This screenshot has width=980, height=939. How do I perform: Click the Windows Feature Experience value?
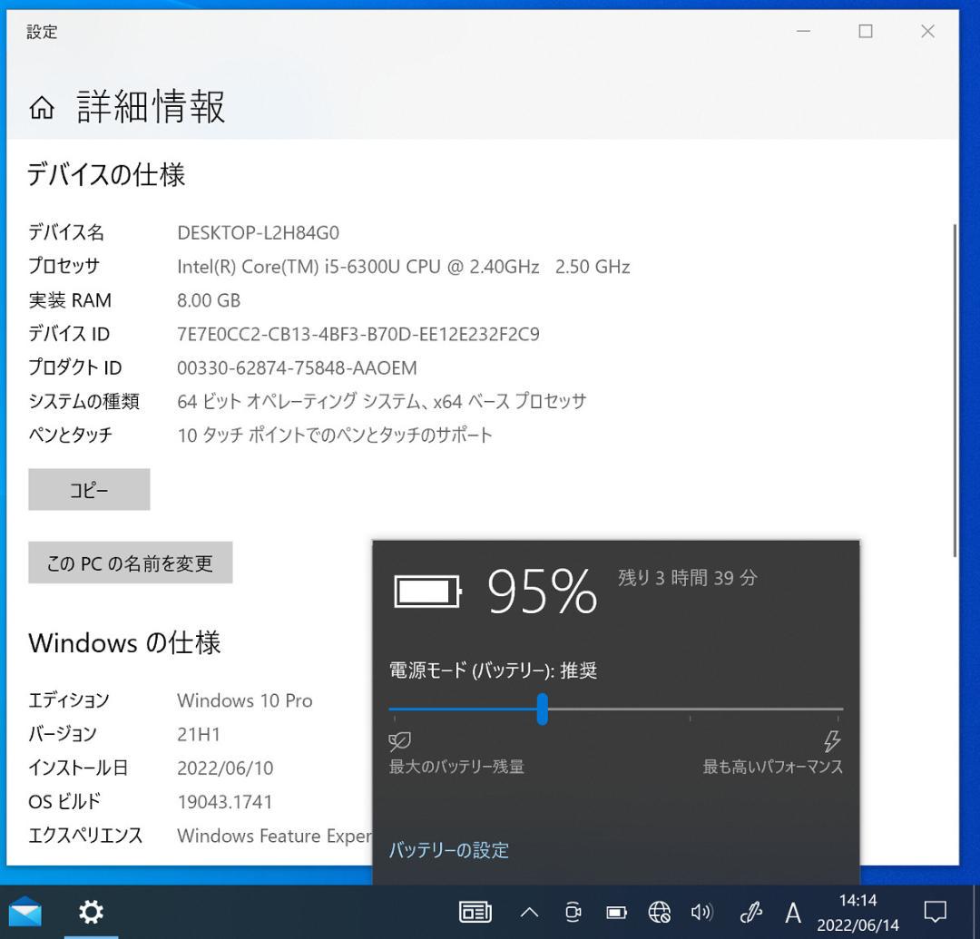pyautogui.click(x=274, y=836)
